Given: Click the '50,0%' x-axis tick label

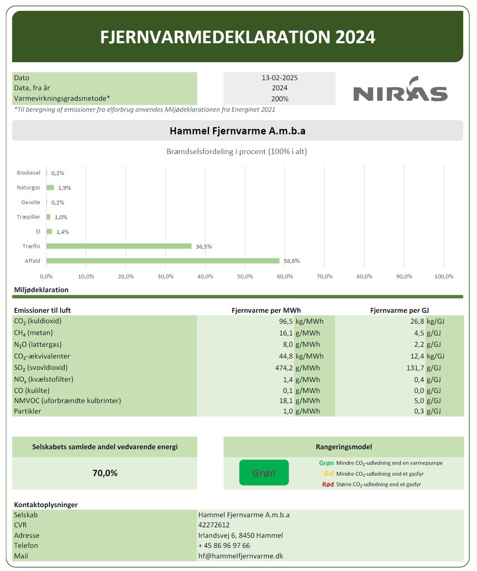Looking at the screenshot, I should coord(245,276).
